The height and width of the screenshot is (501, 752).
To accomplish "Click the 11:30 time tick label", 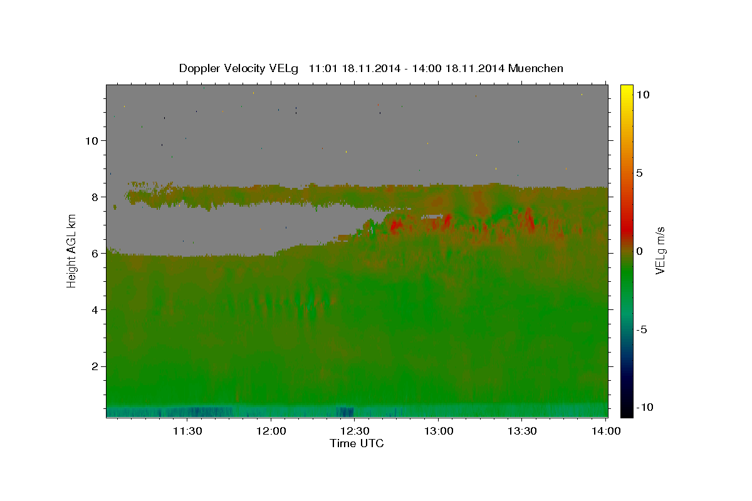I will [x=187, y=431].
